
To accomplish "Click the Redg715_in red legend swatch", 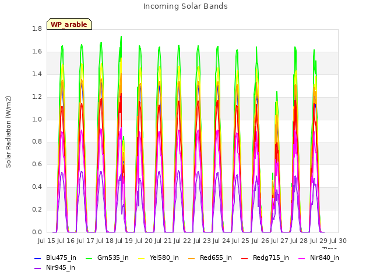I will (245, 259).
